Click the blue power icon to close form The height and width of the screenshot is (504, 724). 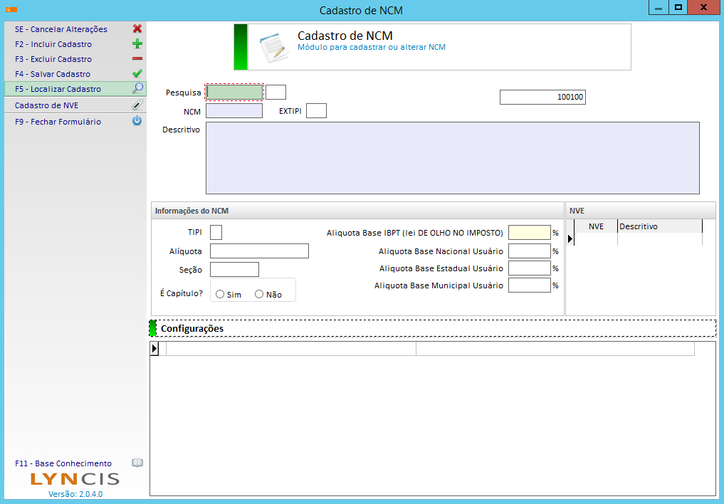pos(137,121)
